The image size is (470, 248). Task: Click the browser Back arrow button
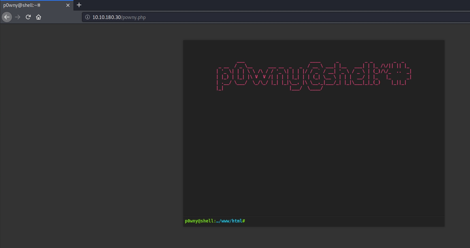(7, 17)
